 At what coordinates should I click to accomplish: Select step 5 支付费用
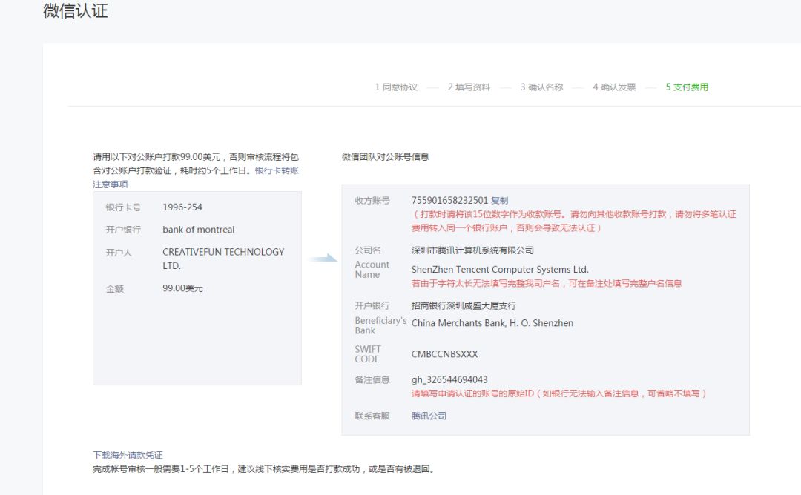pos(687,87)
